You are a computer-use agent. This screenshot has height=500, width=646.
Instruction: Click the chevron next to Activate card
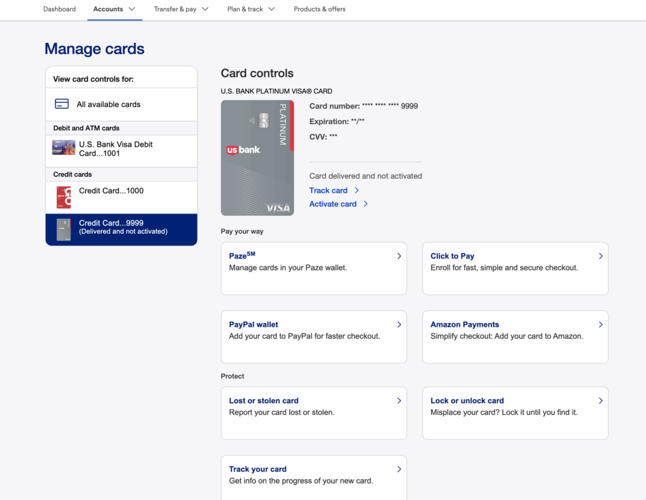point(365,204)
